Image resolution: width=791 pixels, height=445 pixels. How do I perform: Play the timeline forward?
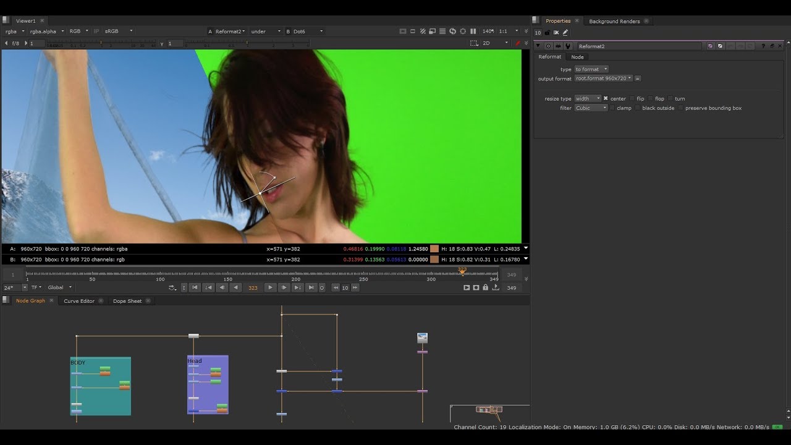click(270, 287)
